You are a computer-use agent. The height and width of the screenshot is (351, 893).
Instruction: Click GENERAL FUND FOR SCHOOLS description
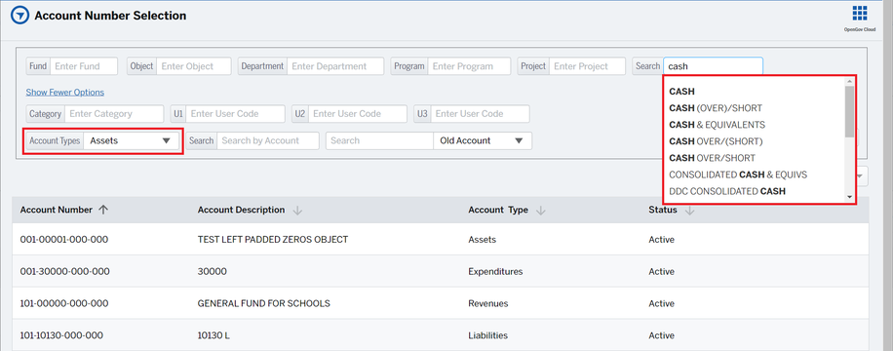pyautogui.click(x=263, y=303)
